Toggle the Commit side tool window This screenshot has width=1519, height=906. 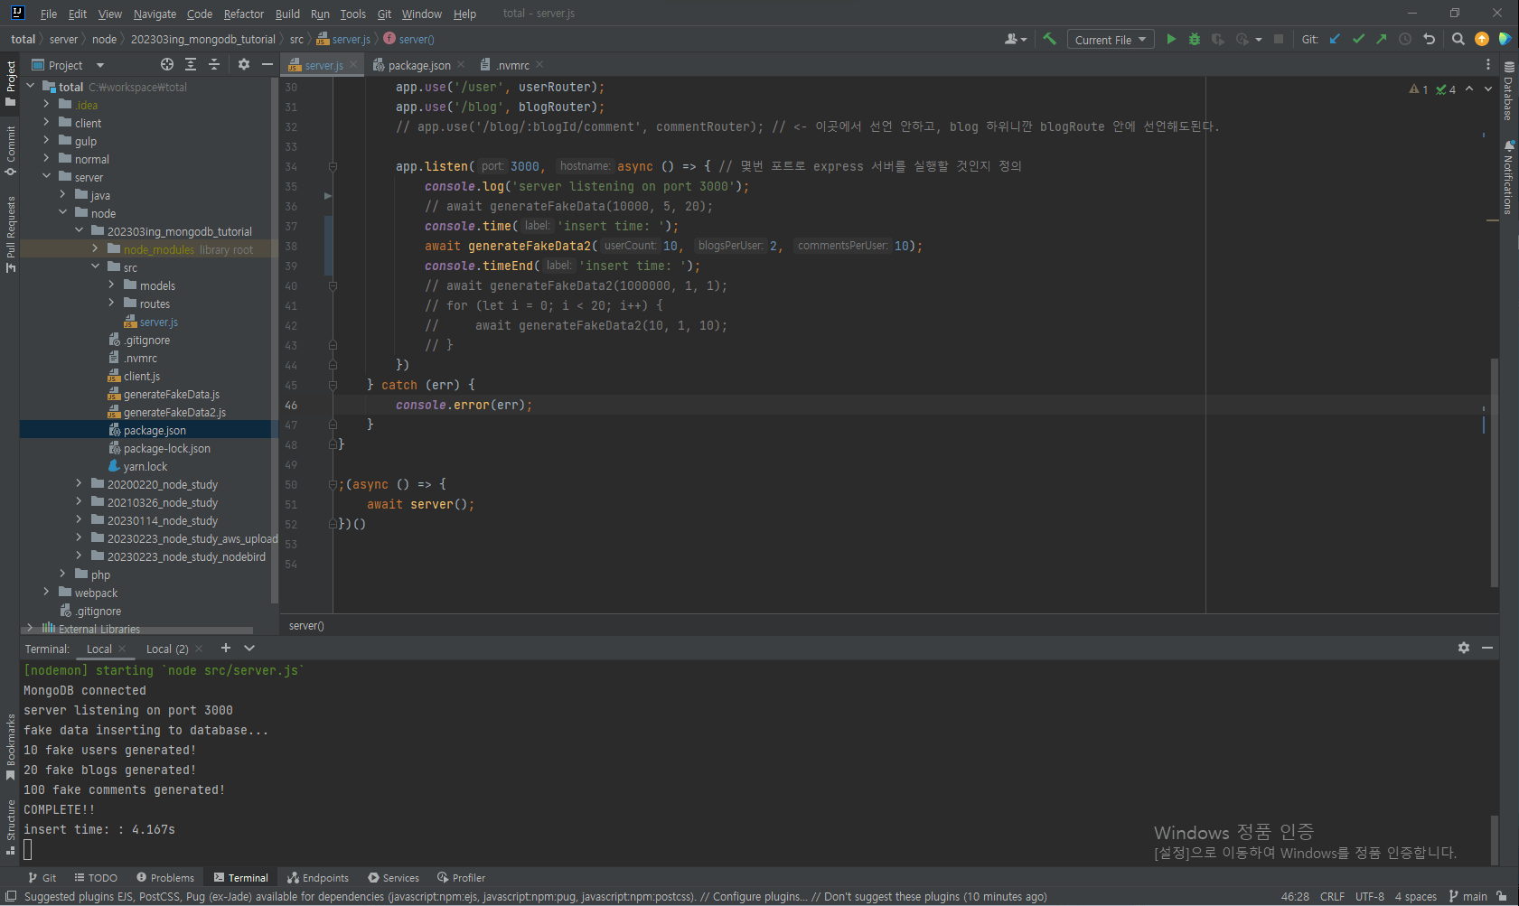pyautogui.click(x=10, y=150)
